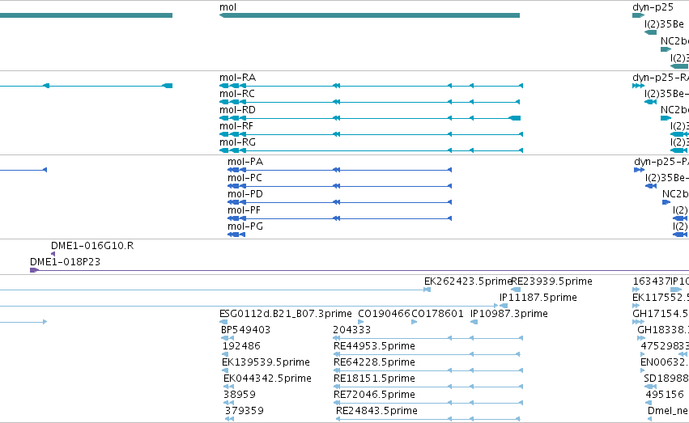Click the IP11187.5prime exon glyph

[504, 306]
